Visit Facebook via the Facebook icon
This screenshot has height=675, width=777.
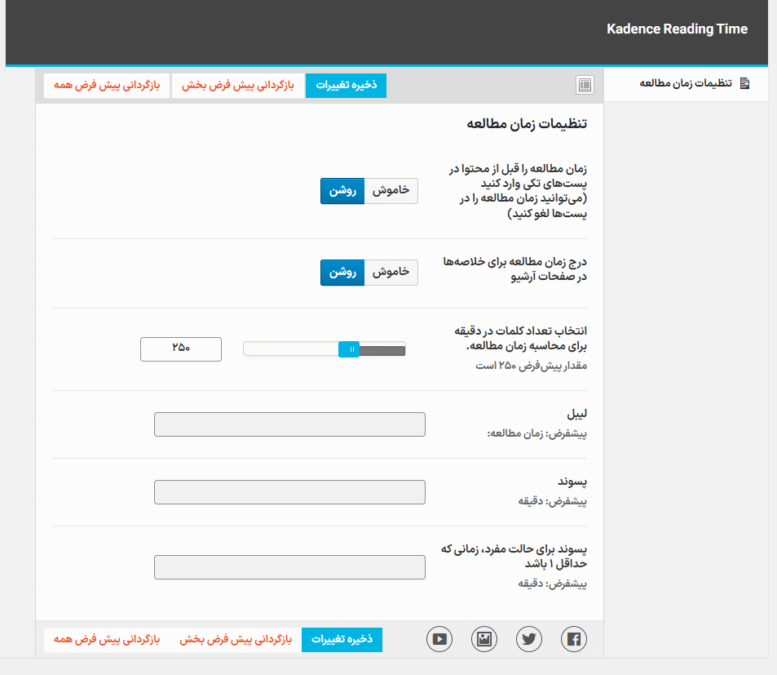tap(573, 639)
